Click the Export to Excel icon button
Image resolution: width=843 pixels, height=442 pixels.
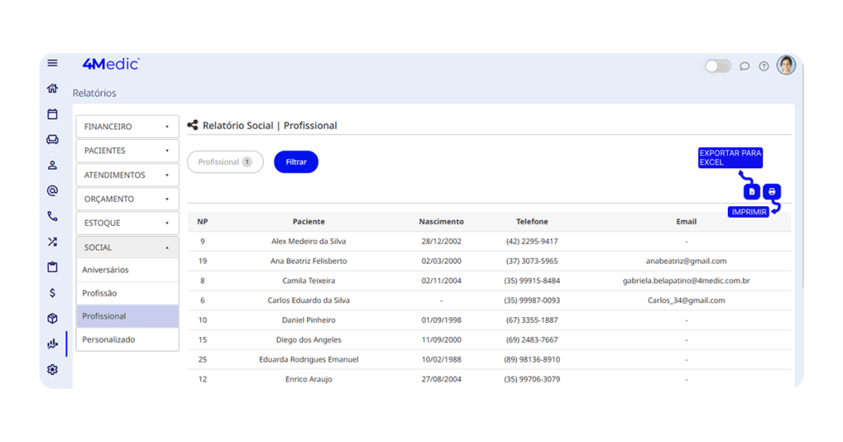[751, 191]
